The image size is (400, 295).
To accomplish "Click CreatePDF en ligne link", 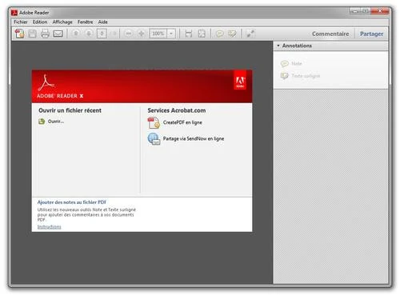I will tap(182, 122).
